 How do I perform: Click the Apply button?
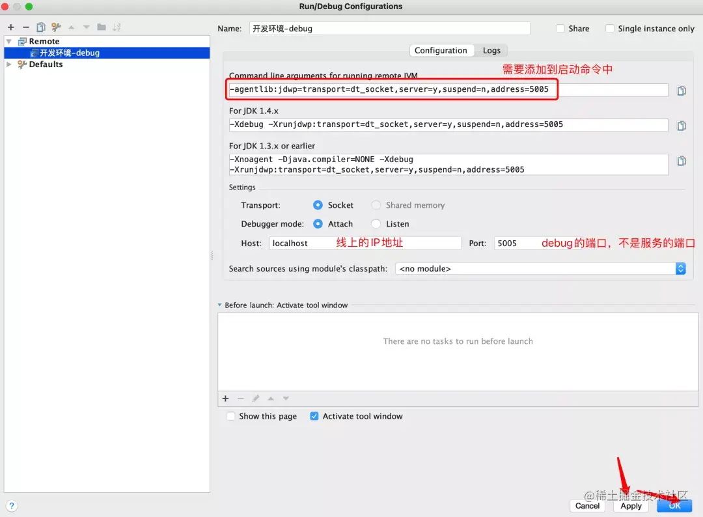pyautogui.click(x=631, y=506)
